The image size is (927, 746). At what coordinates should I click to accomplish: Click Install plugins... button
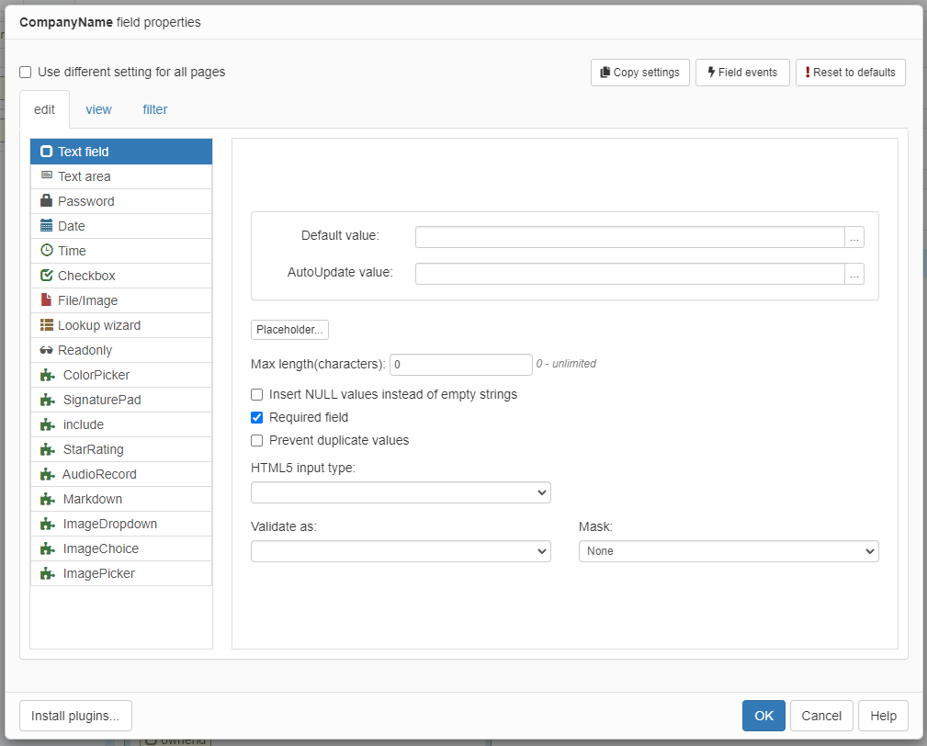(75, 716)
